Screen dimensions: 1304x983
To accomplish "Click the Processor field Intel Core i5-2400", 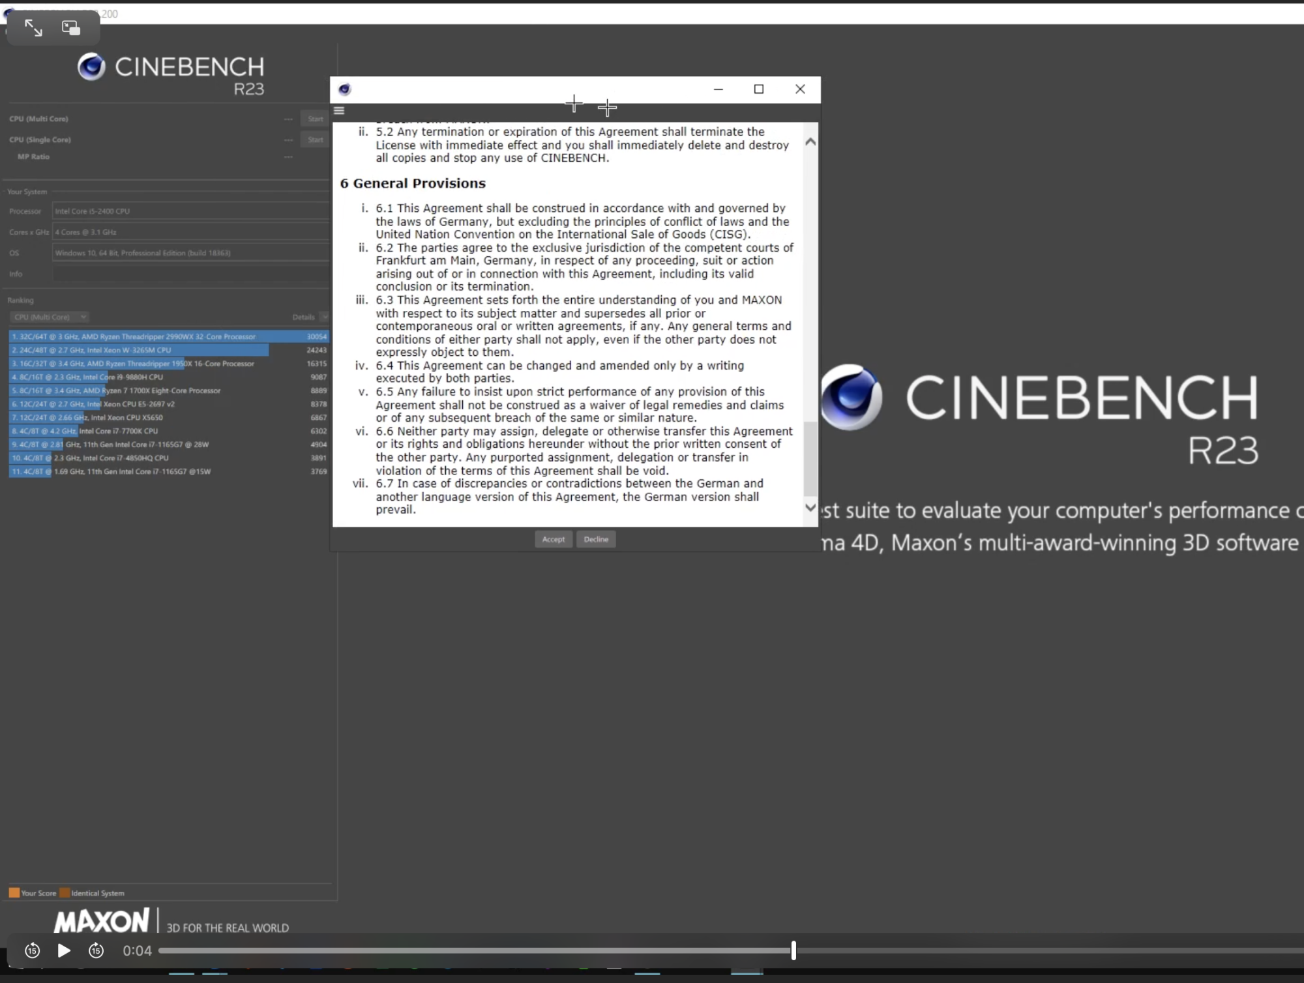I will click(x=191, y=211).
